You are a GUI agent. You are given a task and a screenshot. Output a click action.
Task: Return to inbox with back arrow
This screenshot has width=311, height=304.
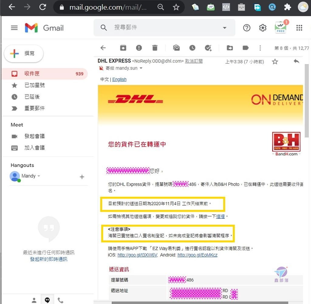point(103,48)
